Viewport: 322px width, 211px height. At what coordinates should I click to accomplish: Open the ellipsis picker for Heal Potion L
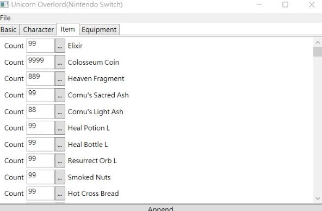coord(60,128)
